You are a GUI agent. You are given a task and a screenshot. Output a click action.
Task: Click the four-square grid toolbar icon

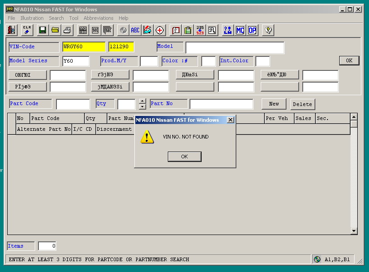click(83, 30)
